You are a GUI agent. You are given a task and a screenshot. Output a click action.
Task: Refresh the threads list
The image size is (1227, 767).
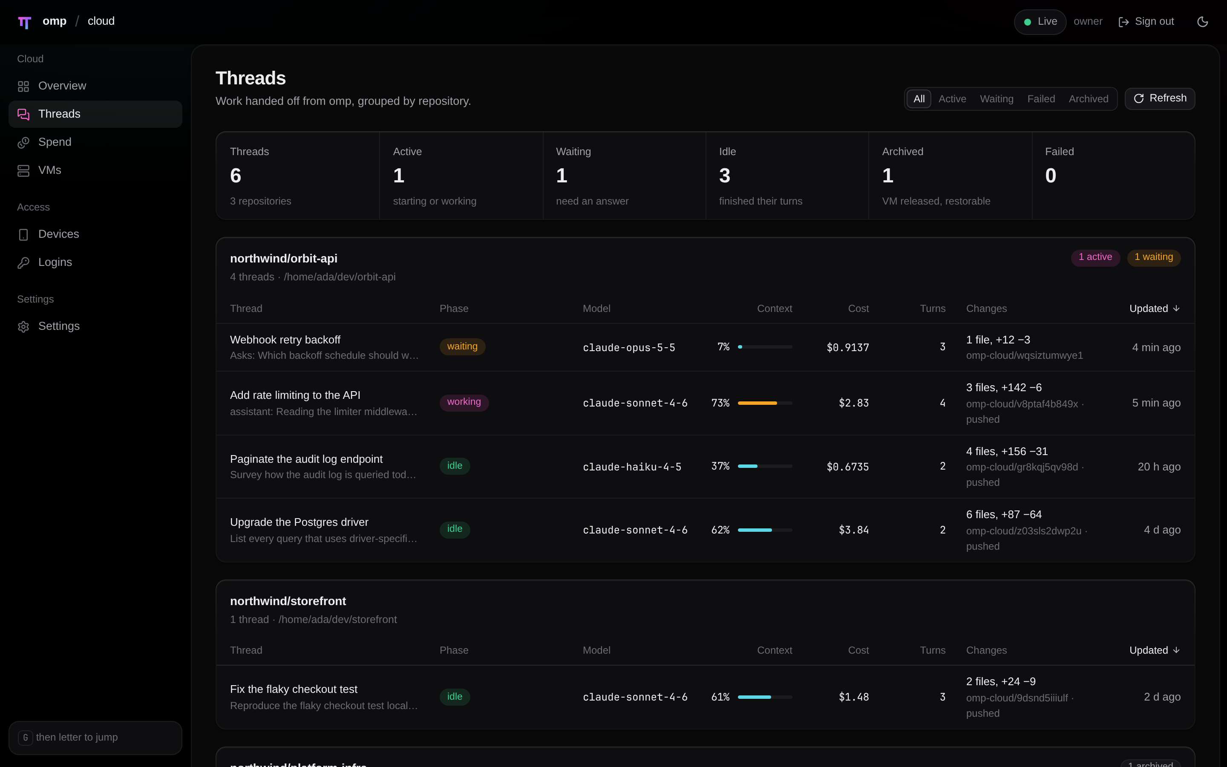[x=1160, y=98]
